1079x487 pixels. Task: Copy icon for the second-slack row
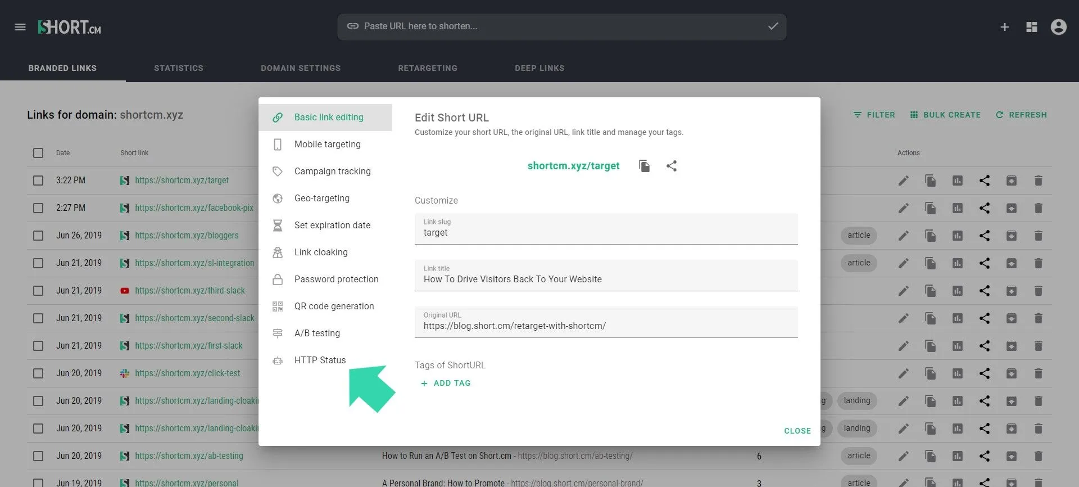tap(931, 318)
